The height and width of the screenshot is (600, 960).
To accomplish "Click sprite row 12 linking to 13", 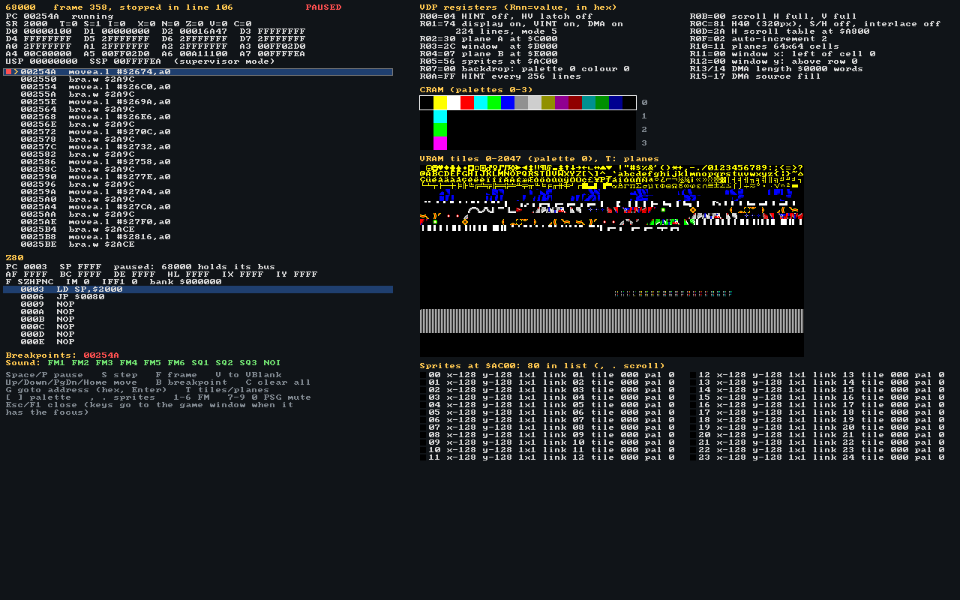I will 818,375.
